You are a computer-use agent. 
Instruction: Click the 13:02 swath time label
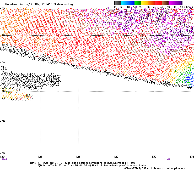[x=4, y=159]
